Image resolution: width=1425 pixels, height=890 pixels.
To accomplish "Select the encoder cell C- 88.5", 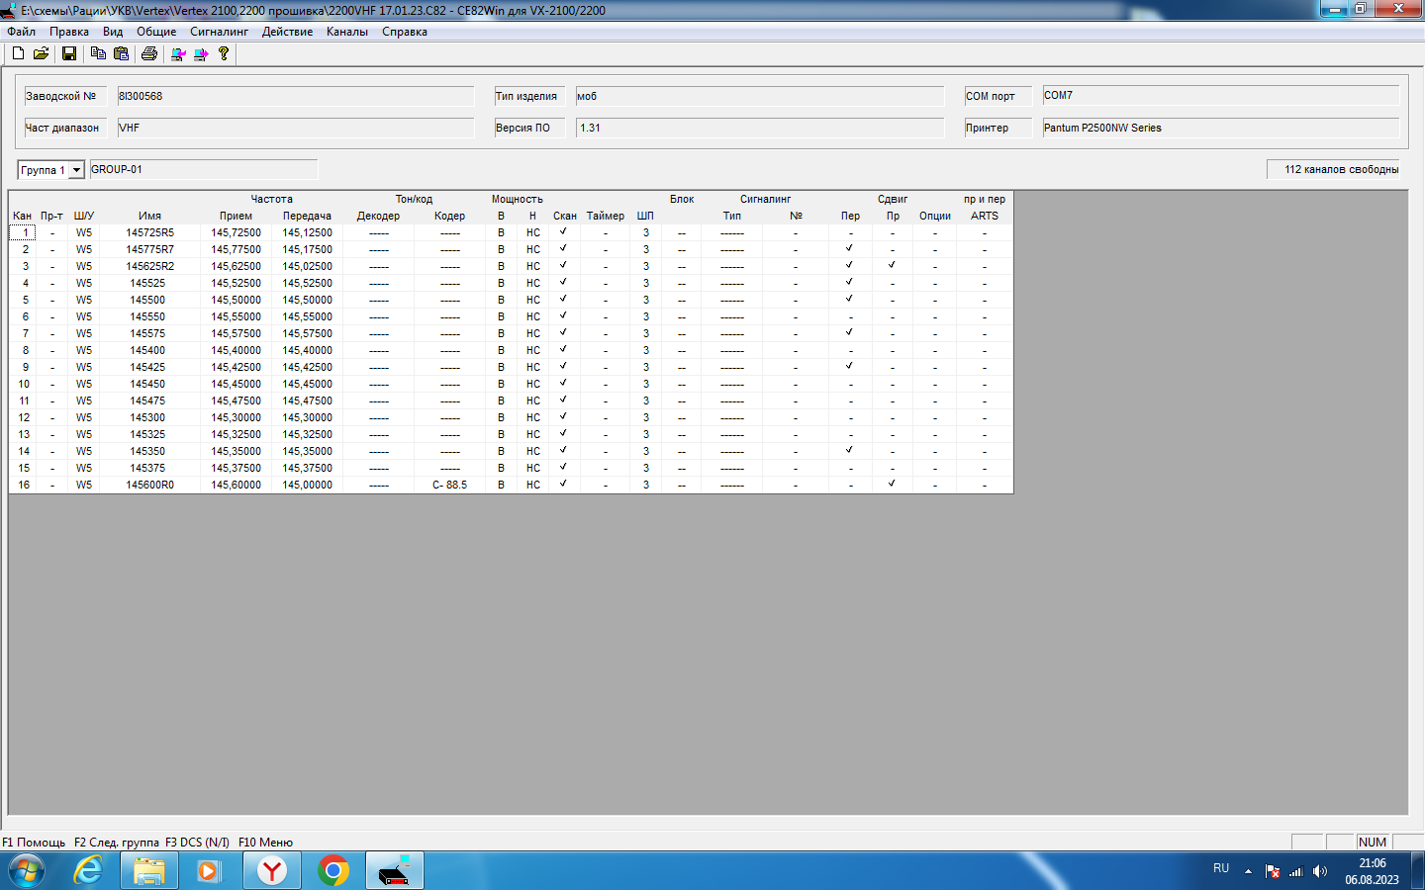I will 449,485.
